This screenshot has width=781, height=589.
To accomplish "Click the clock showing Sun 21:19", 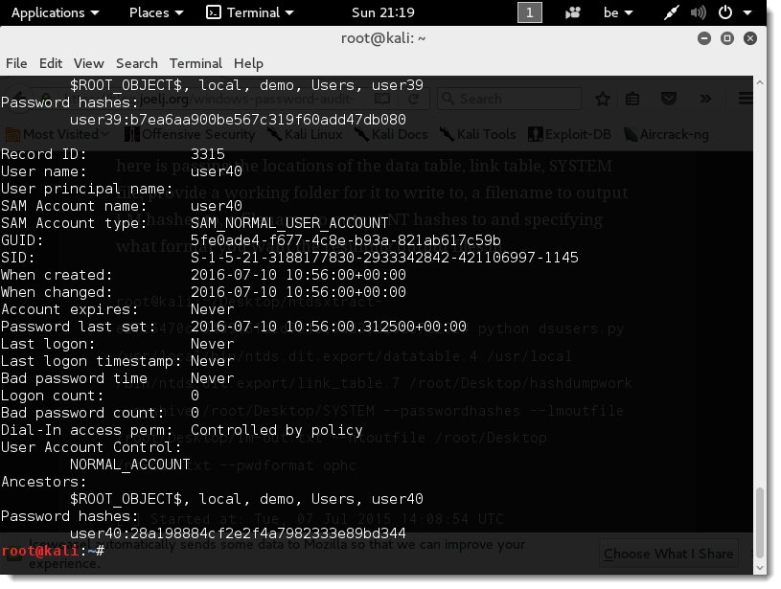I will tap(383, 12).
